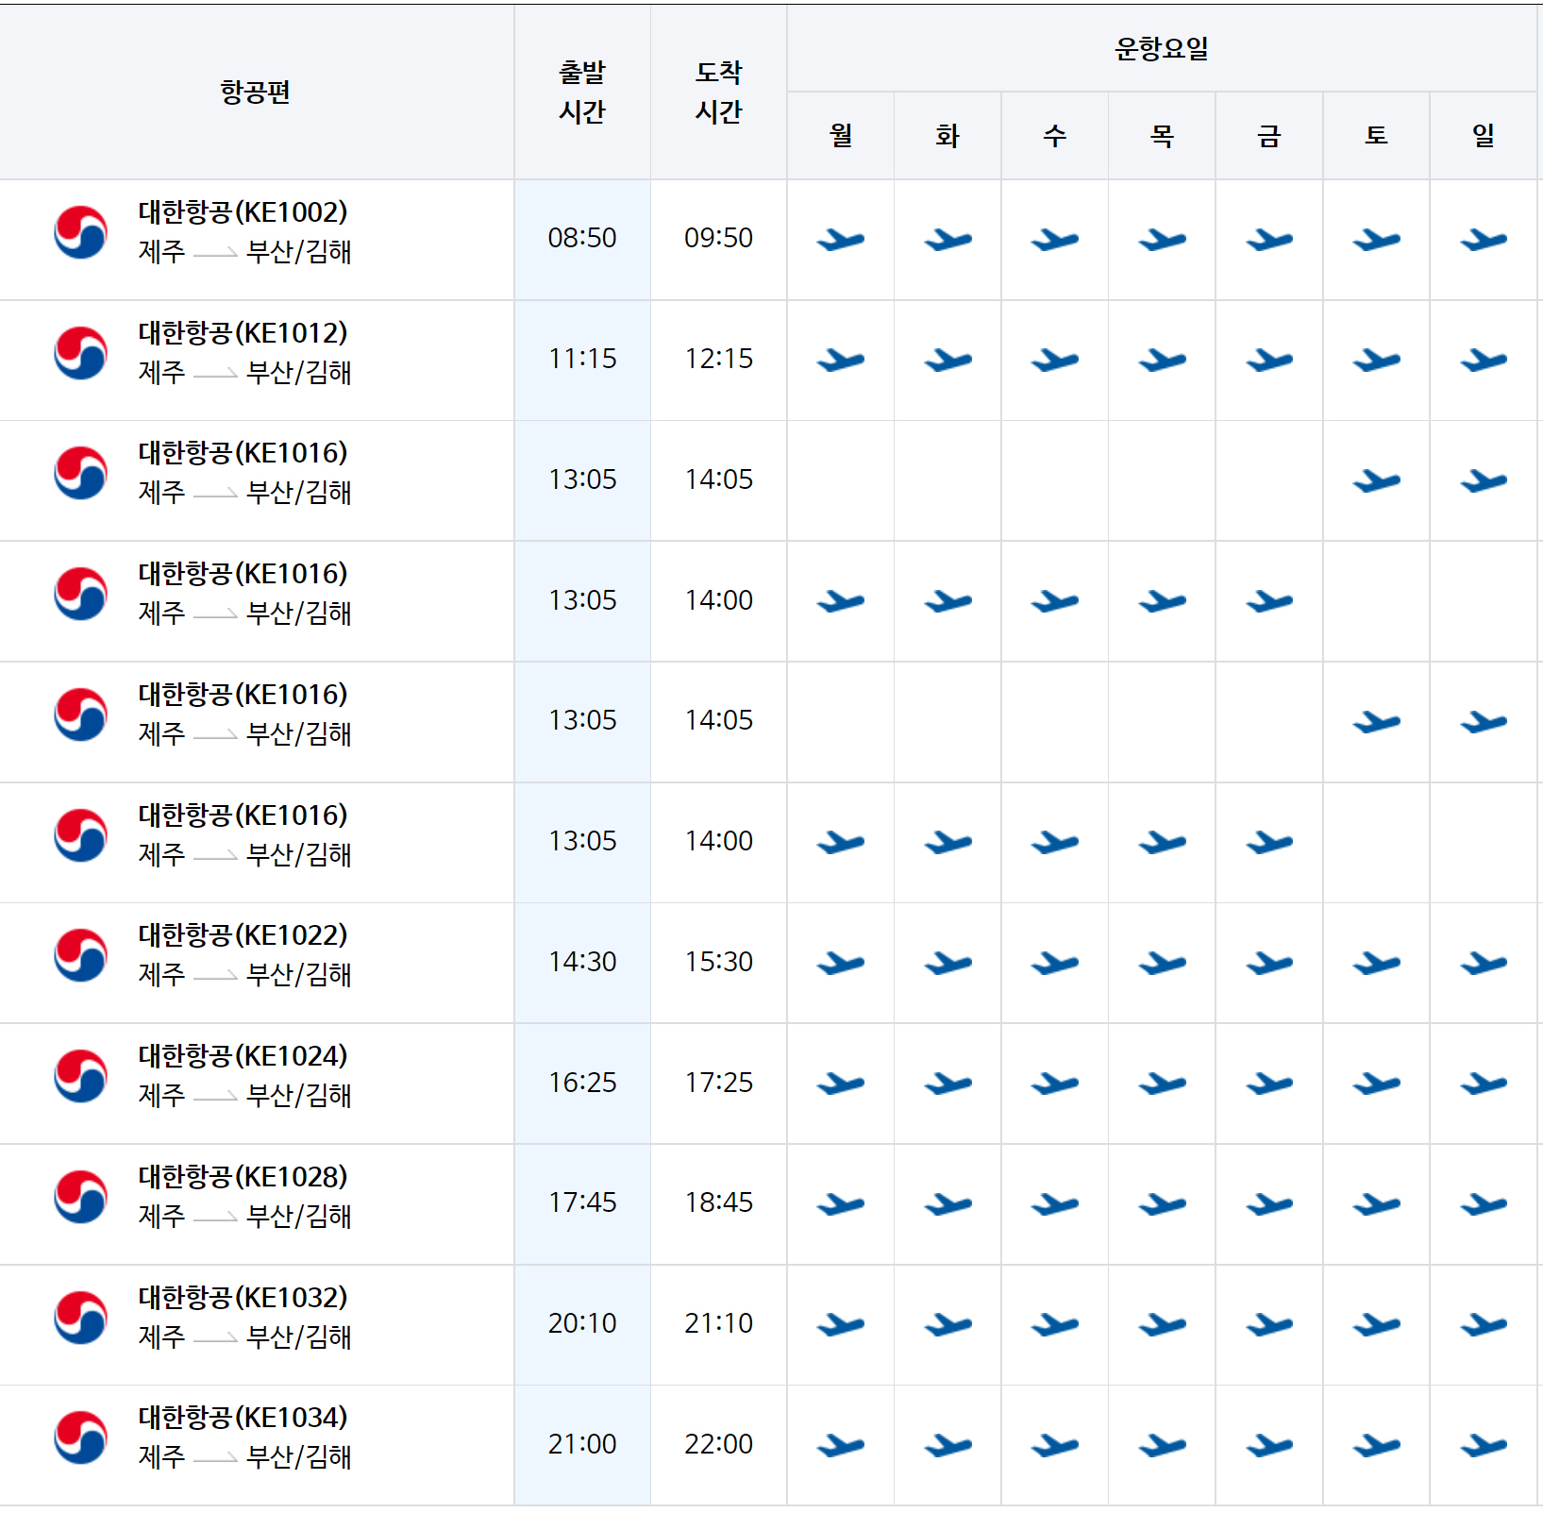Viewport: 1543px width, 1513px height.
Task: Click the Korean Air logo beside KE1022
Action: coord(80,955)
